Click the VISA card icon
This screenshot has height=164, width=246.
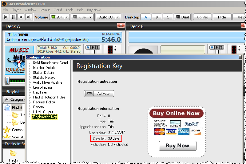[171, 131]
